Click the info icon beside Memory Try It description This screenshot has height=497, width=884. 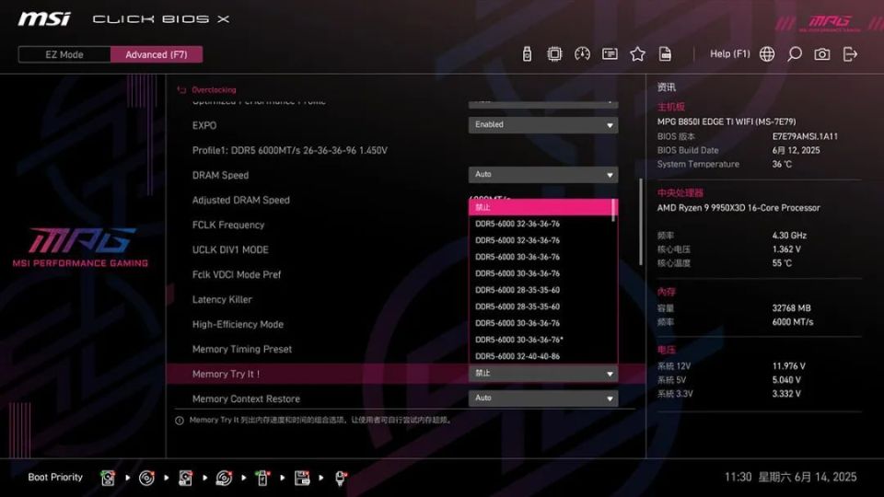click(180, 421)
